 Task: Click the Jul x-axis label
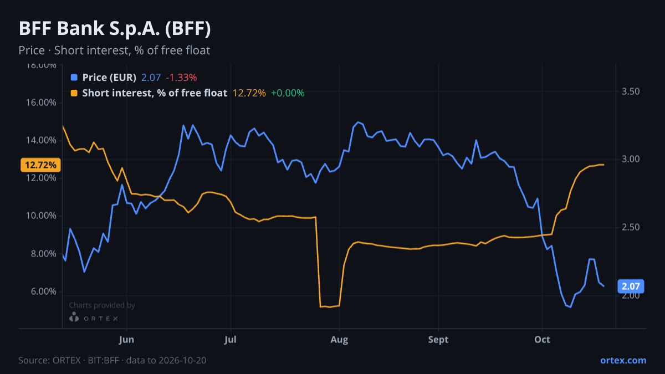231,340
